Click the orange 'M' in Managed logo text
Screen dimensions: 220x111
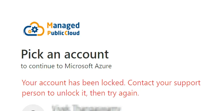point(50,25)
